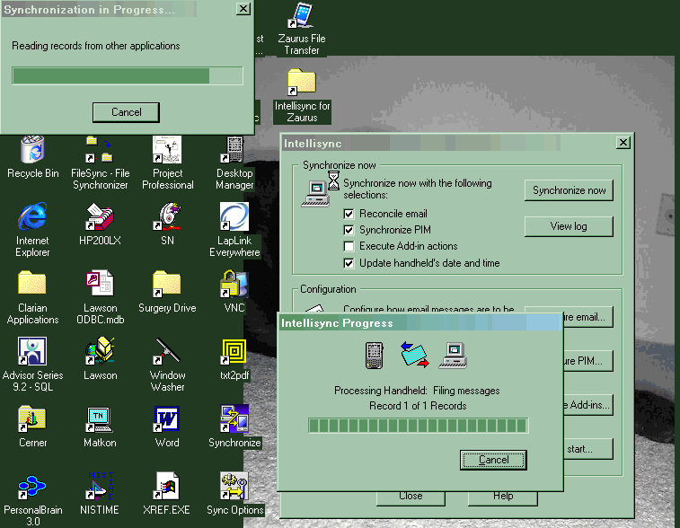Toggle the Synchronize PIM checkbox
The width and height of the screenshot is (680, 528).
(x=350, y=230)
